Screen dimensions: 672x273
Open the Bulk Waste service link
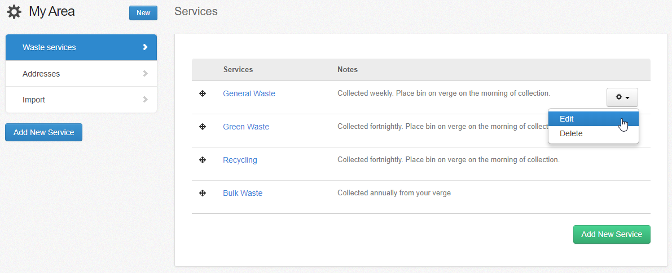coord(243,193)
